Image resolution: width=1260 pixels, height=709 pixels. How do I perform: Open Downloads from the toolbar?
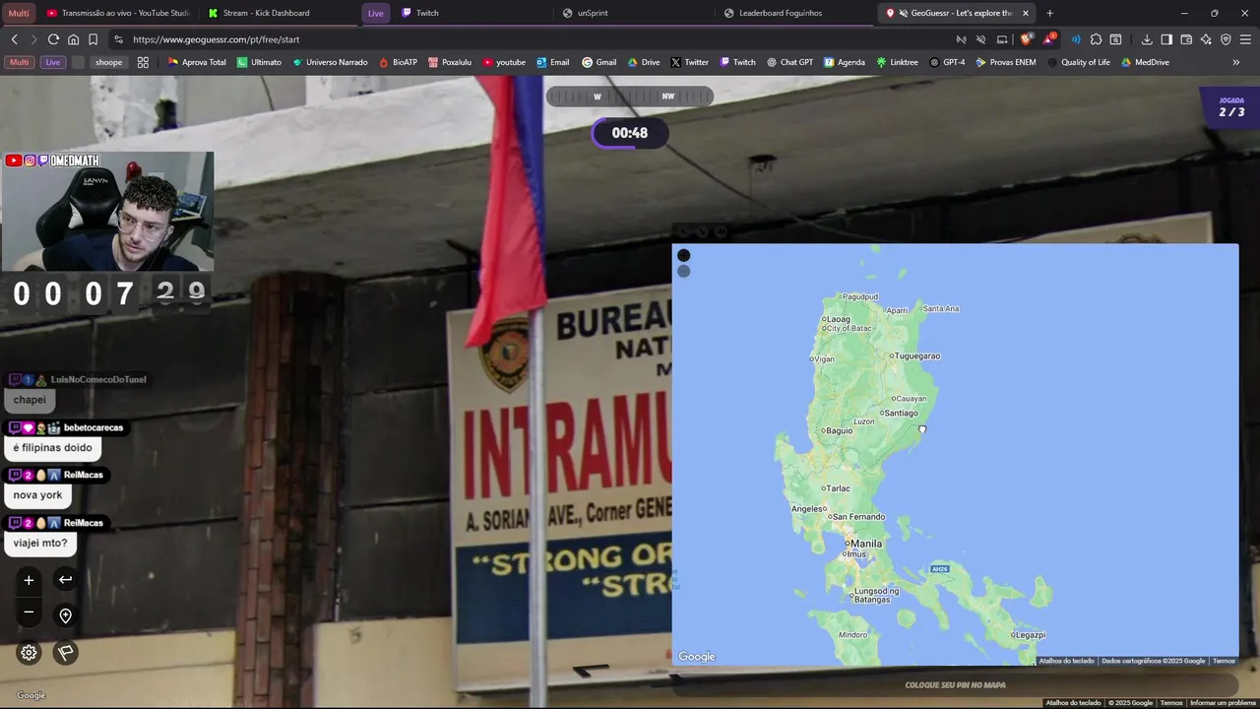pyautogui.click(x=1147, y=39)
